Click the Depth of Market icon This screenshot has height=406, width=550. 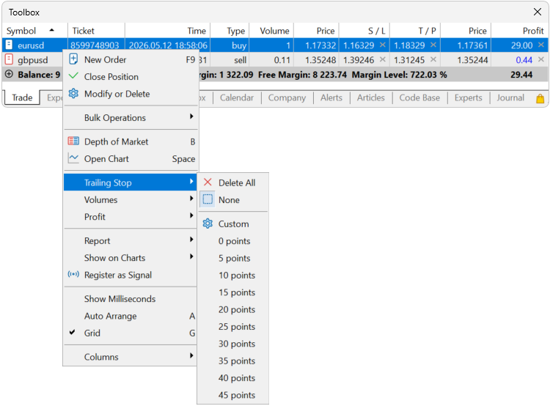click(73, 141)
